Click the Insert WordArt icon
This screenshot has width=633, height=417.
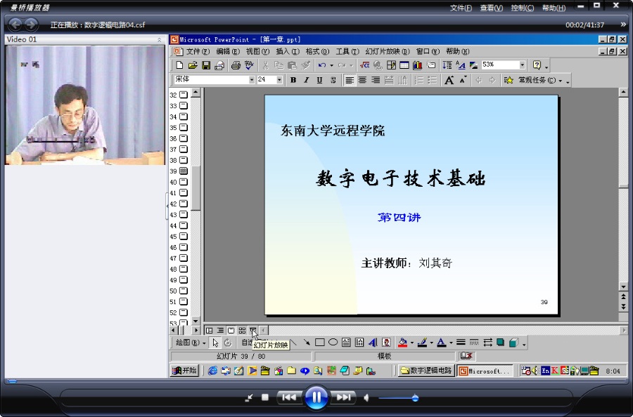click(x=373, y=343)
